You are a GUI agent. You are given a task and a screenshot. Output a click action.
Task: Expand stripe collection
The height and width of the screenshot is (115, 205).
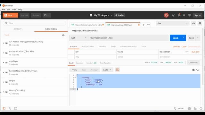point(4,82)
